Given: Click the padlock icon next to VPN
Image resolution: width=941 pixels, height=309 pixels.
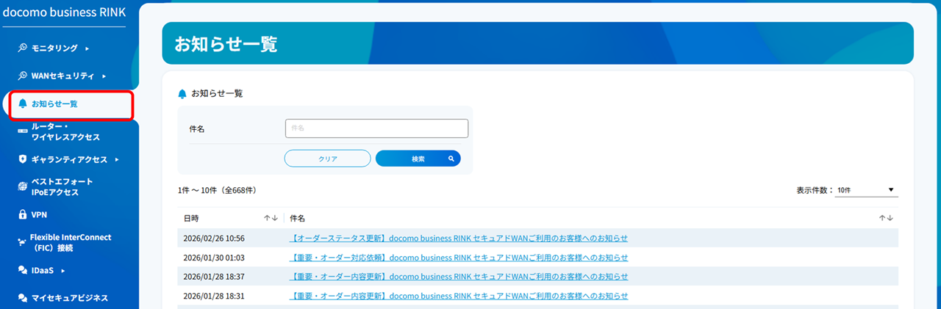Looking at the screenshot, I should tap(23, 214).
